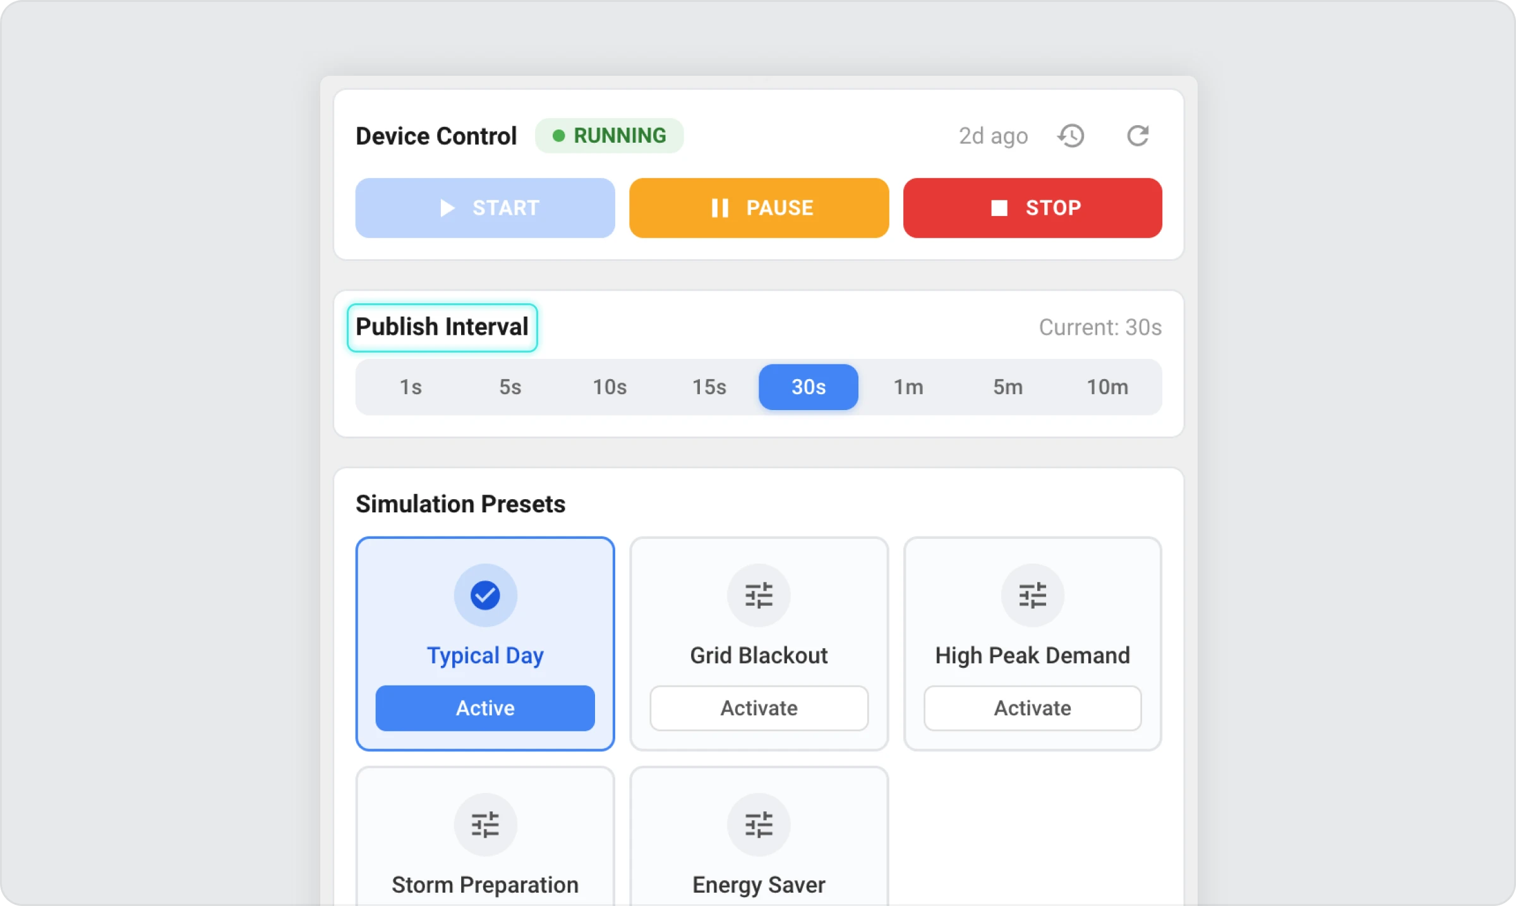
Task: Choose the 10m publish interval
Action: click(x=1107, y=387)
